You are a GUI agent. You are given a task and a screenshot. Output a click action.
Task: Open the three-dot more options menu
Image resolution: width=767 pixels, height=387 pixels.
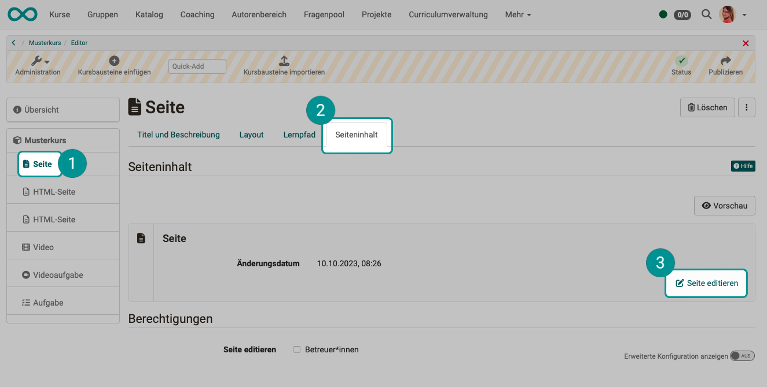[x=747, y=107]
